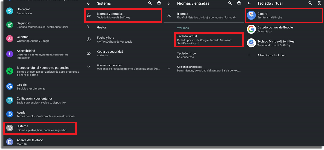Open help on Idiomas y entradas screen
Viewport: 324px width, 150px height.
(239, 3)
